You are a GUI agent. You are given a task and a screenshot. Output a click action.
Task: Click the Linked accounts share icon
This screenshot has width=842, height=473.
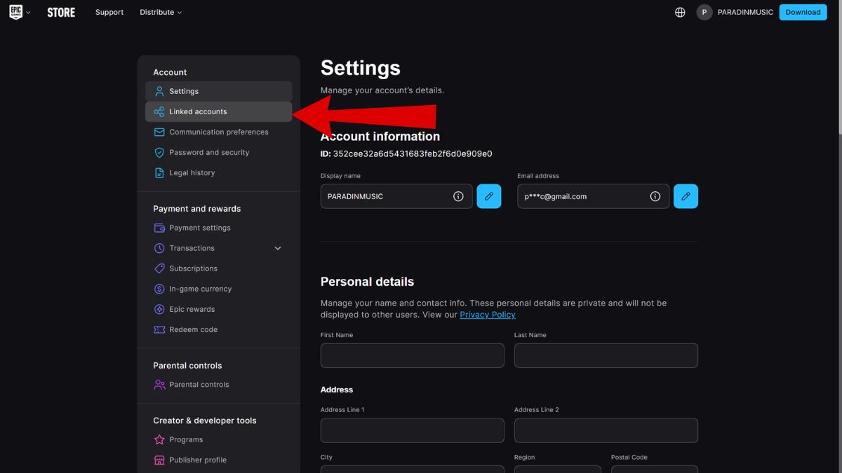159,111
